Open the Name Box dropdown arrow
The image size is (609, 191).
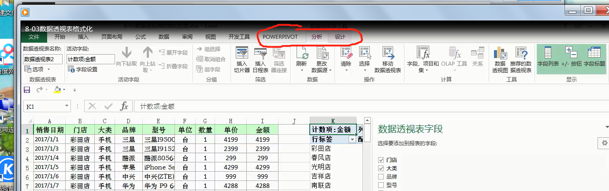tap(67, 106)
